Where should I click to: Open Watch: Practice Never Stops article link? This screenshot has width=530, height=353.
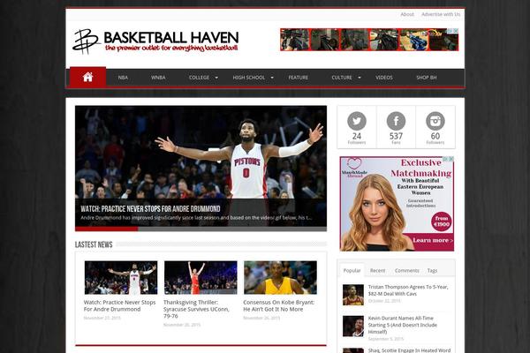[x=119, y=305]
